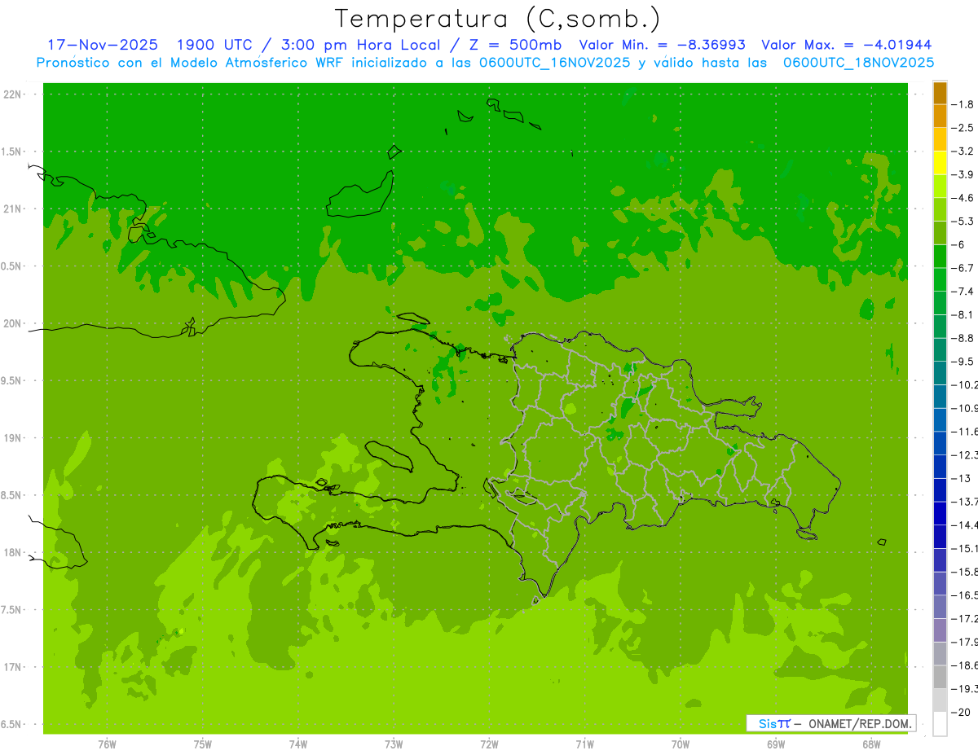The height and width of the screenshot is (755, 978).
Task: Click the '70W' longitude axis label
Action: pyautogui.click(x=680, y=744)
